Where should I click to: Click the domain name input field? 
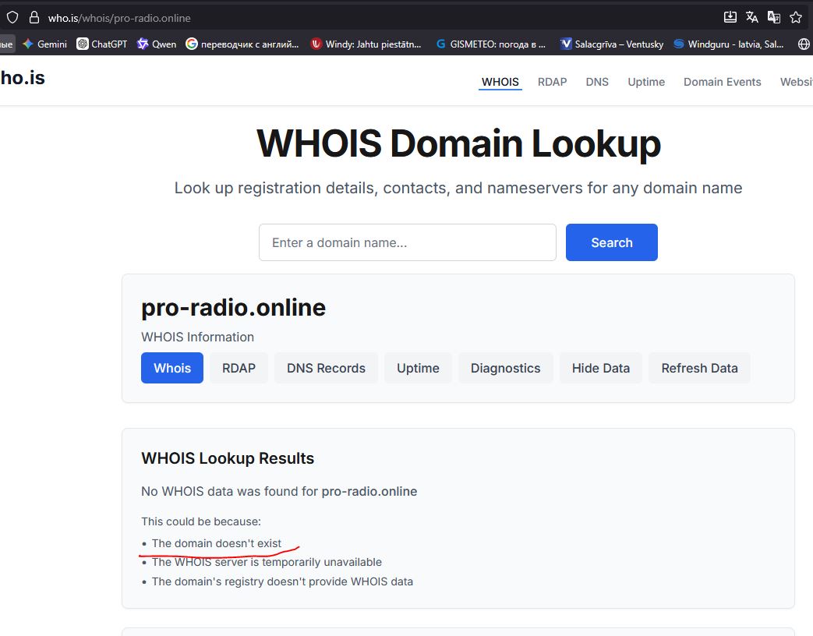click(407, 242)
